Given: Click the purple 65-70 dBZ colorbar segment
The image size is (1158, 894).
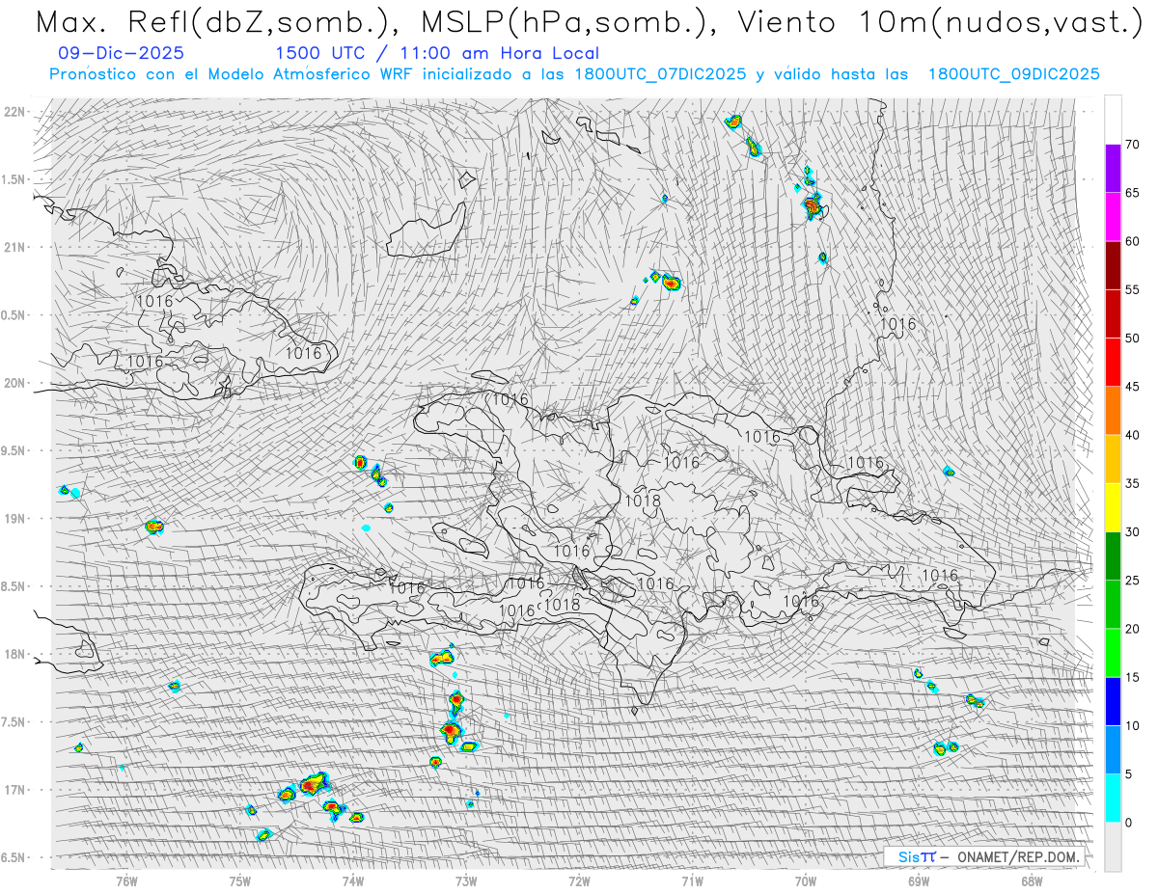Looking at the screenshot, I should pyautogui.click(x=1113, y=169).
